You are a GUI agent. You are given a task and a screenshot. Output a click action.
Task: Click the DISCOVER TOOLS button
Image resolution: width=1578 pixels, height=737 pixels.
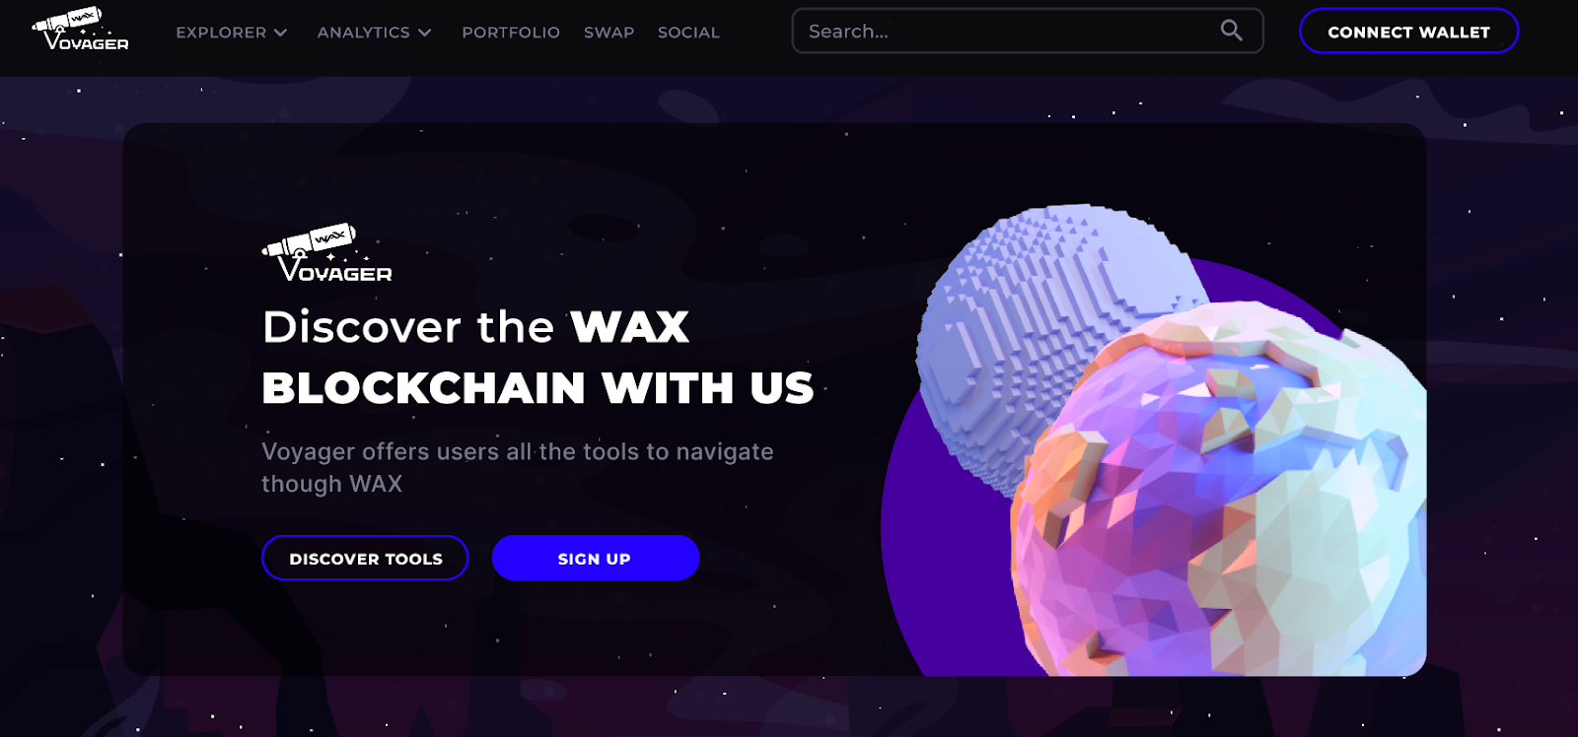365,559
